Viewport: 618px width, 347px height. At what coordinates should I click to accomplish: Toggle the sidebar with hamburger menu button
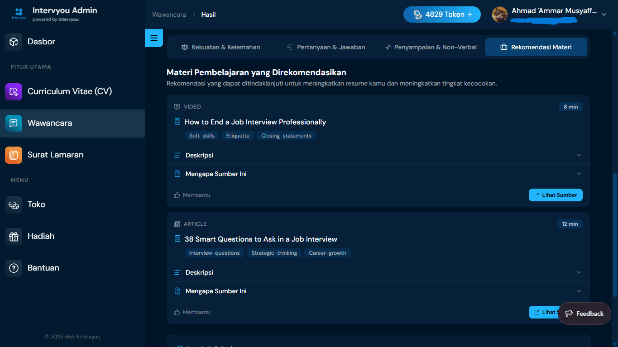154,38
